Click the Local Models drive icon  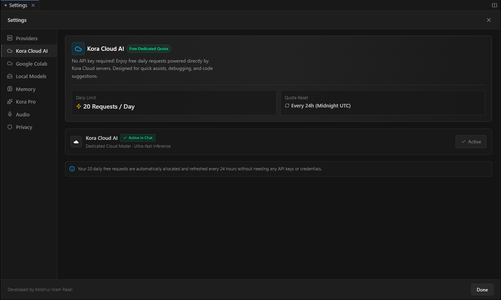pyautogui.click(x=10, y=76)
